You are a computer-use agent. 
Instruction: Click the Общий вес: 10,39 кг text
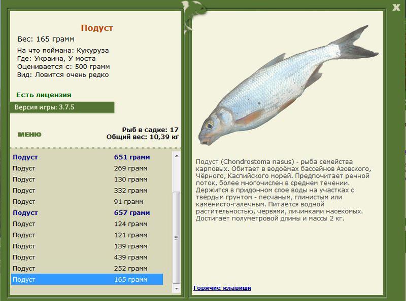143,137
